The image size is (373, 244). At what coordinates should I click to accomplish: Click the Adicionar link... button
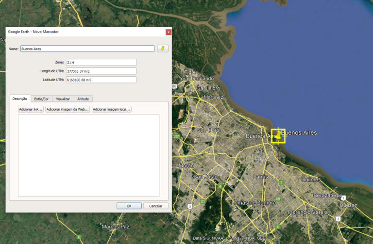pos(31,109)
